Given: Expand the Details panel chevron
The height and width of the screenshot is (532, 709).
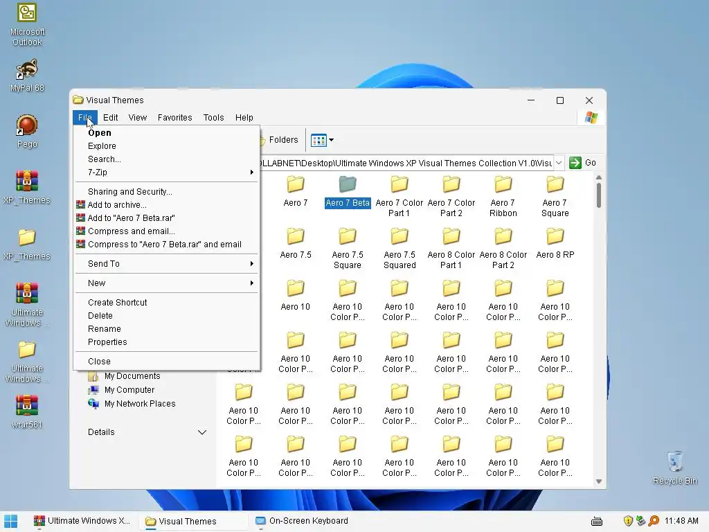Looking at the screenshot, I should [x=202, y=432].
